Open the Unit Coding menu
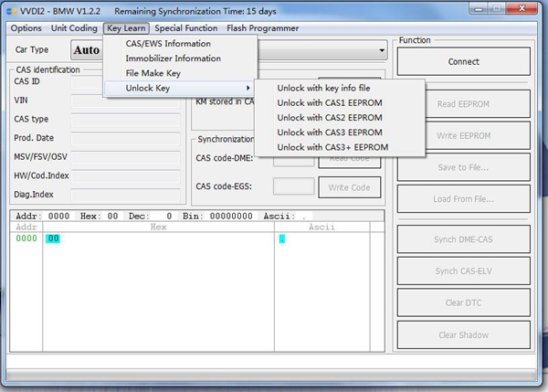The width and height of the screenshot is (548, 392). (74, 28)
